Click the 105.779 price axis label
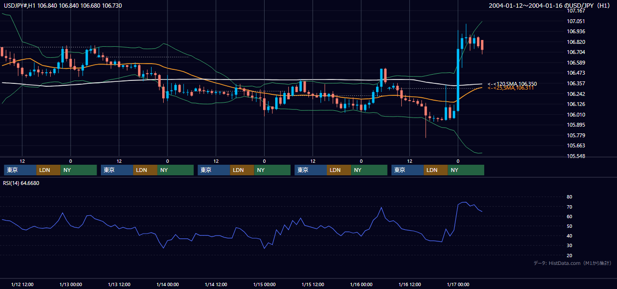Screen dimensions: 617x289 pos(576,135)
